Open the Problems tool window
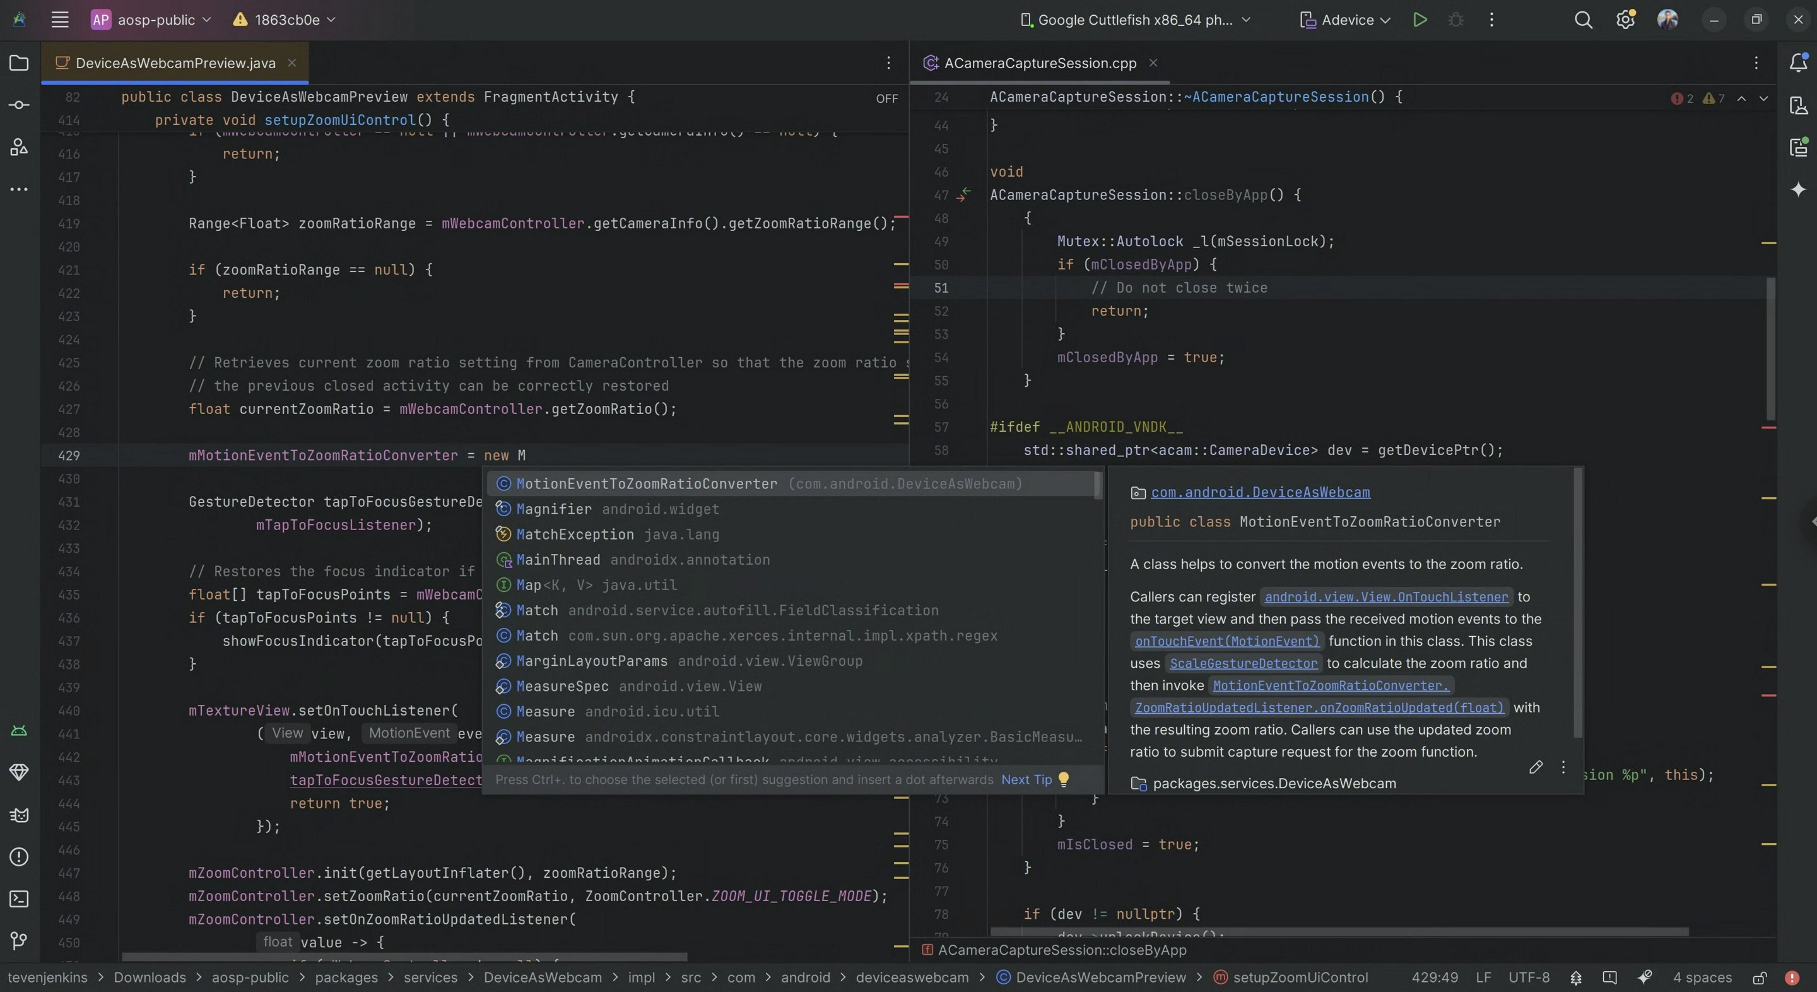This screenshot has height=992, width=1817. [18, 857]
